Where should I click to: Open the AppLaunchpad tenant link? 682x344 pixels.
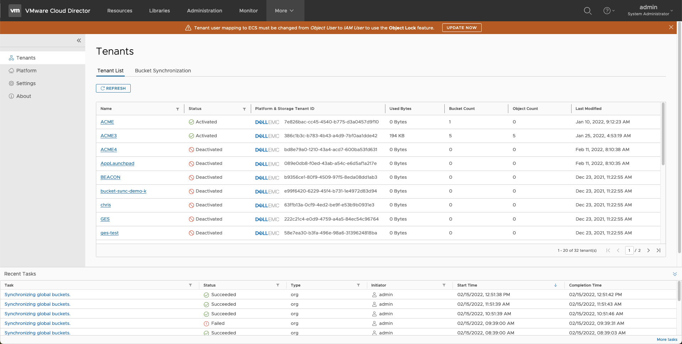point(117,163)
